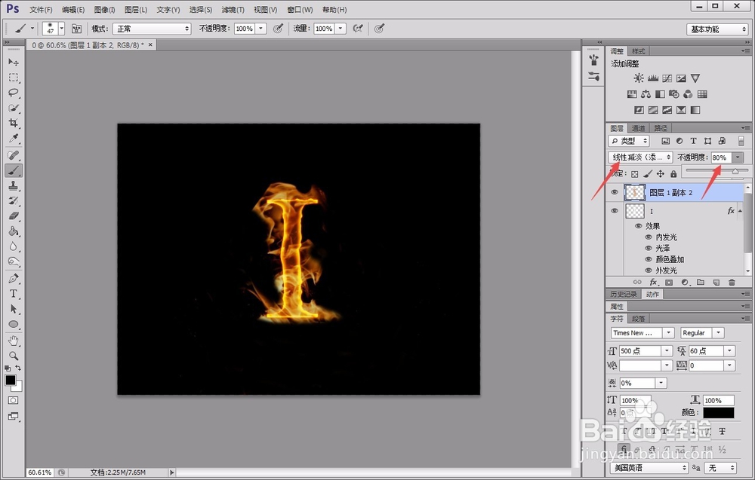Select the Spot Healing Brush tool

click(x=14, y=155)
